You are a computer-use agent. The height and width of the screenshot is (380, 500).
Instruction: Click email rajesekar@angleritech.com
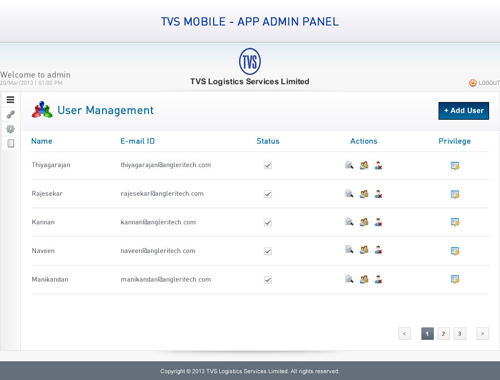pyautogui.click(x=162, y=194)
